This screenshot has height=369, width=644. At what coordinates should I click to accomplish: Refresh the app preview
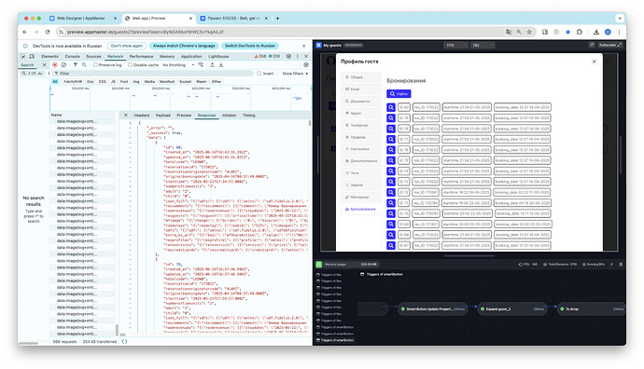pyautogui.click(x=592, y=45)
